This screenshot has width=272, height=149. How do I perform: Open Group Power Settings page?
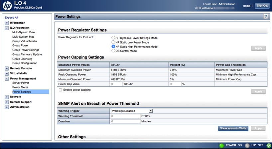pyautogui.click(x=26, y=50)
